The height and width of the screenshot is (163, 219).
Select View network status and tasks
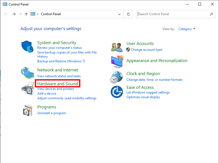coord(59,76)
